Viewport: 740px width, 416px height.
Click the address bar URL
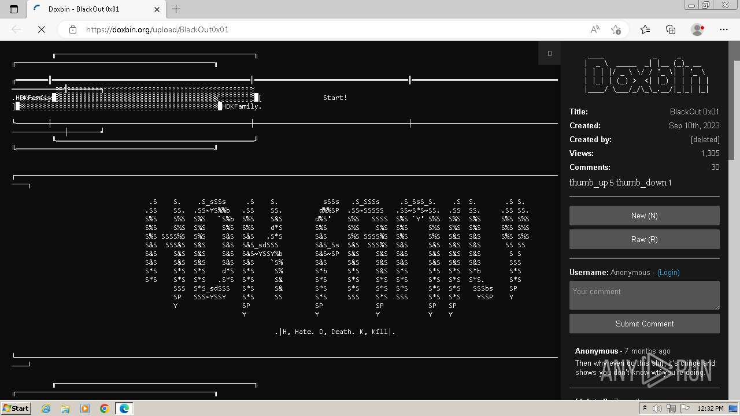pyautogui.click(x=157, y=29)
